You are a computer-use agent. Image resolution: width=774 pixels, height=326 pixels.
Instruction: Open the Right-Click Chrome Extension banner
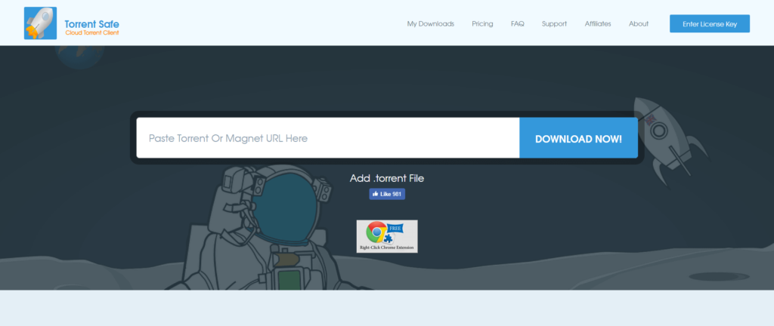[387, 236]
